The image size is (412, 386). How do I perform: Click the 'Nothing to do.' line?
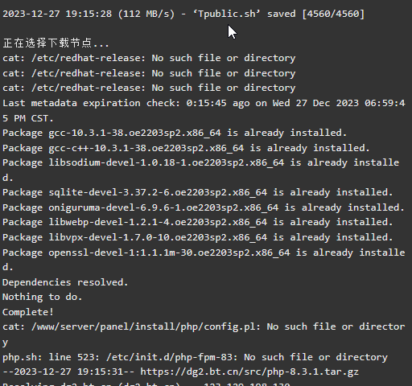(x=43, y=297)
